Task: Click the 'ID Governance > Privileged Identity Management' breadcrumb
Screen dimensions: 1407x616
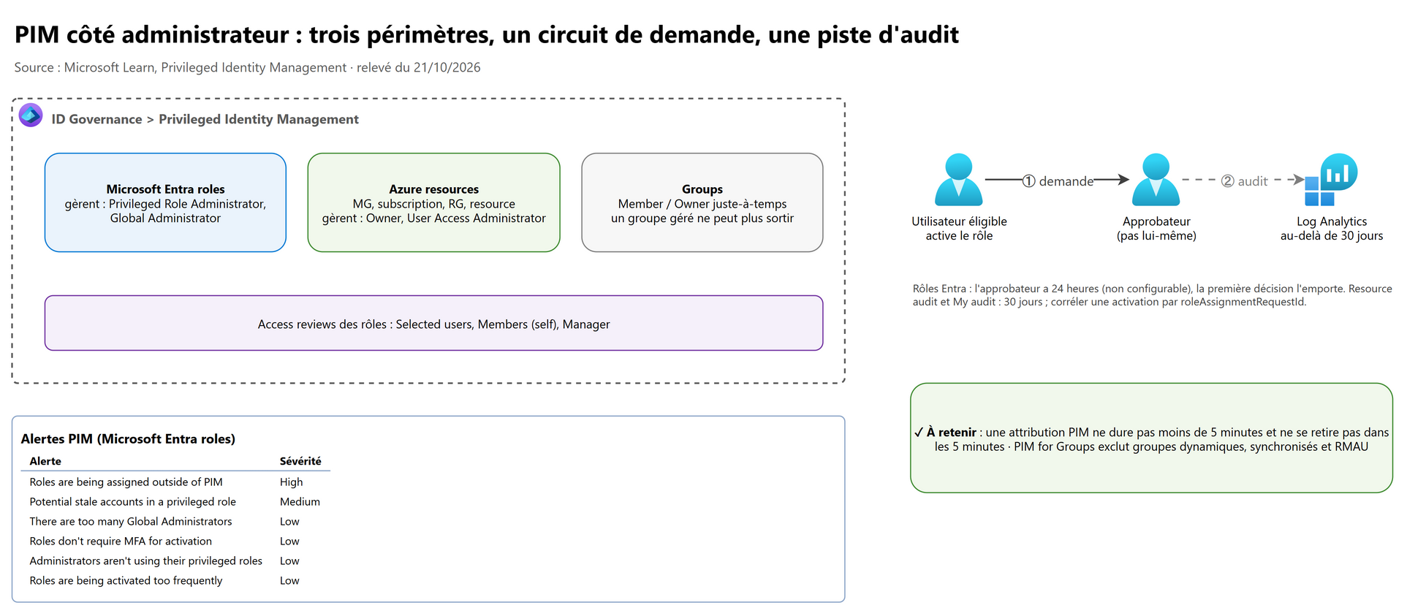Action: [205, 119]
